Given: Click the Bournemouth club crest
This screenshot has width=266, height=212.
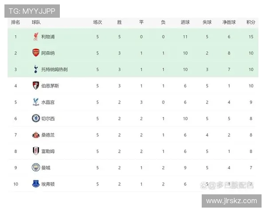Looking at the screenshot, I should (35, 86).
